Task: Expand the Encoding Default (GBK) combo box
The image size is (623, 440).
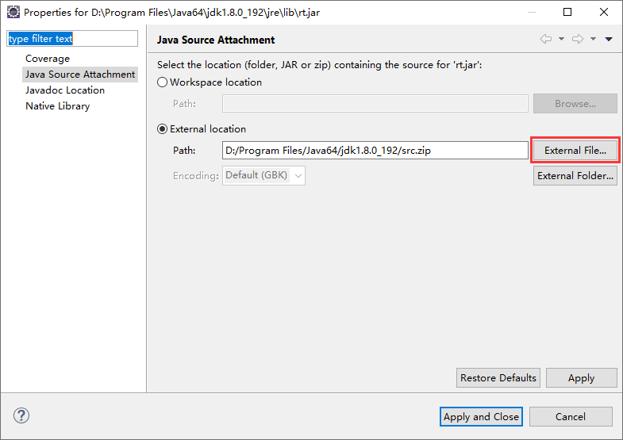Action: click(264, 176)
